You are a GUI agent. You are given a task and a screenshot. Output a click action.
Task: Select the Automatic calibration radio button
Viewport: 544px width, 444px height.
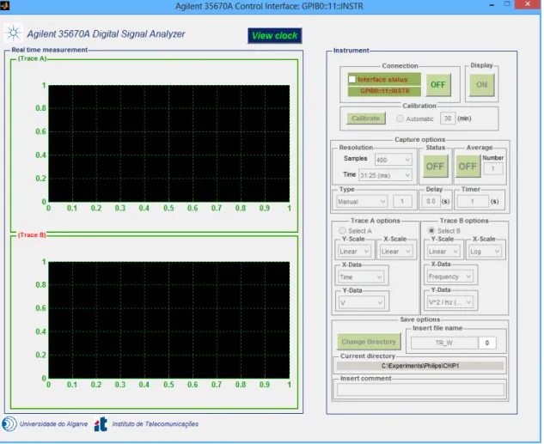click(x=400, y=119)
